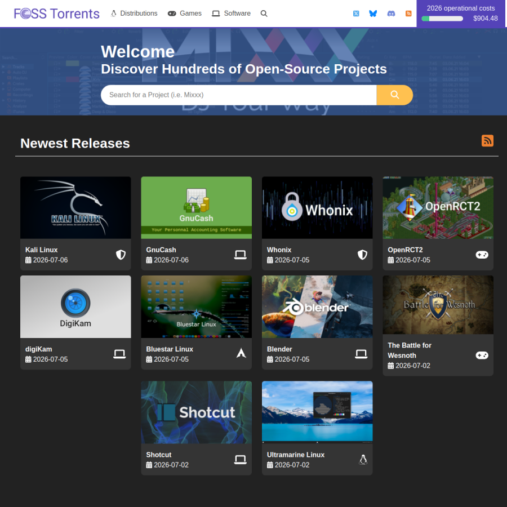Open the digiKam title link

(x=38, y=349)
